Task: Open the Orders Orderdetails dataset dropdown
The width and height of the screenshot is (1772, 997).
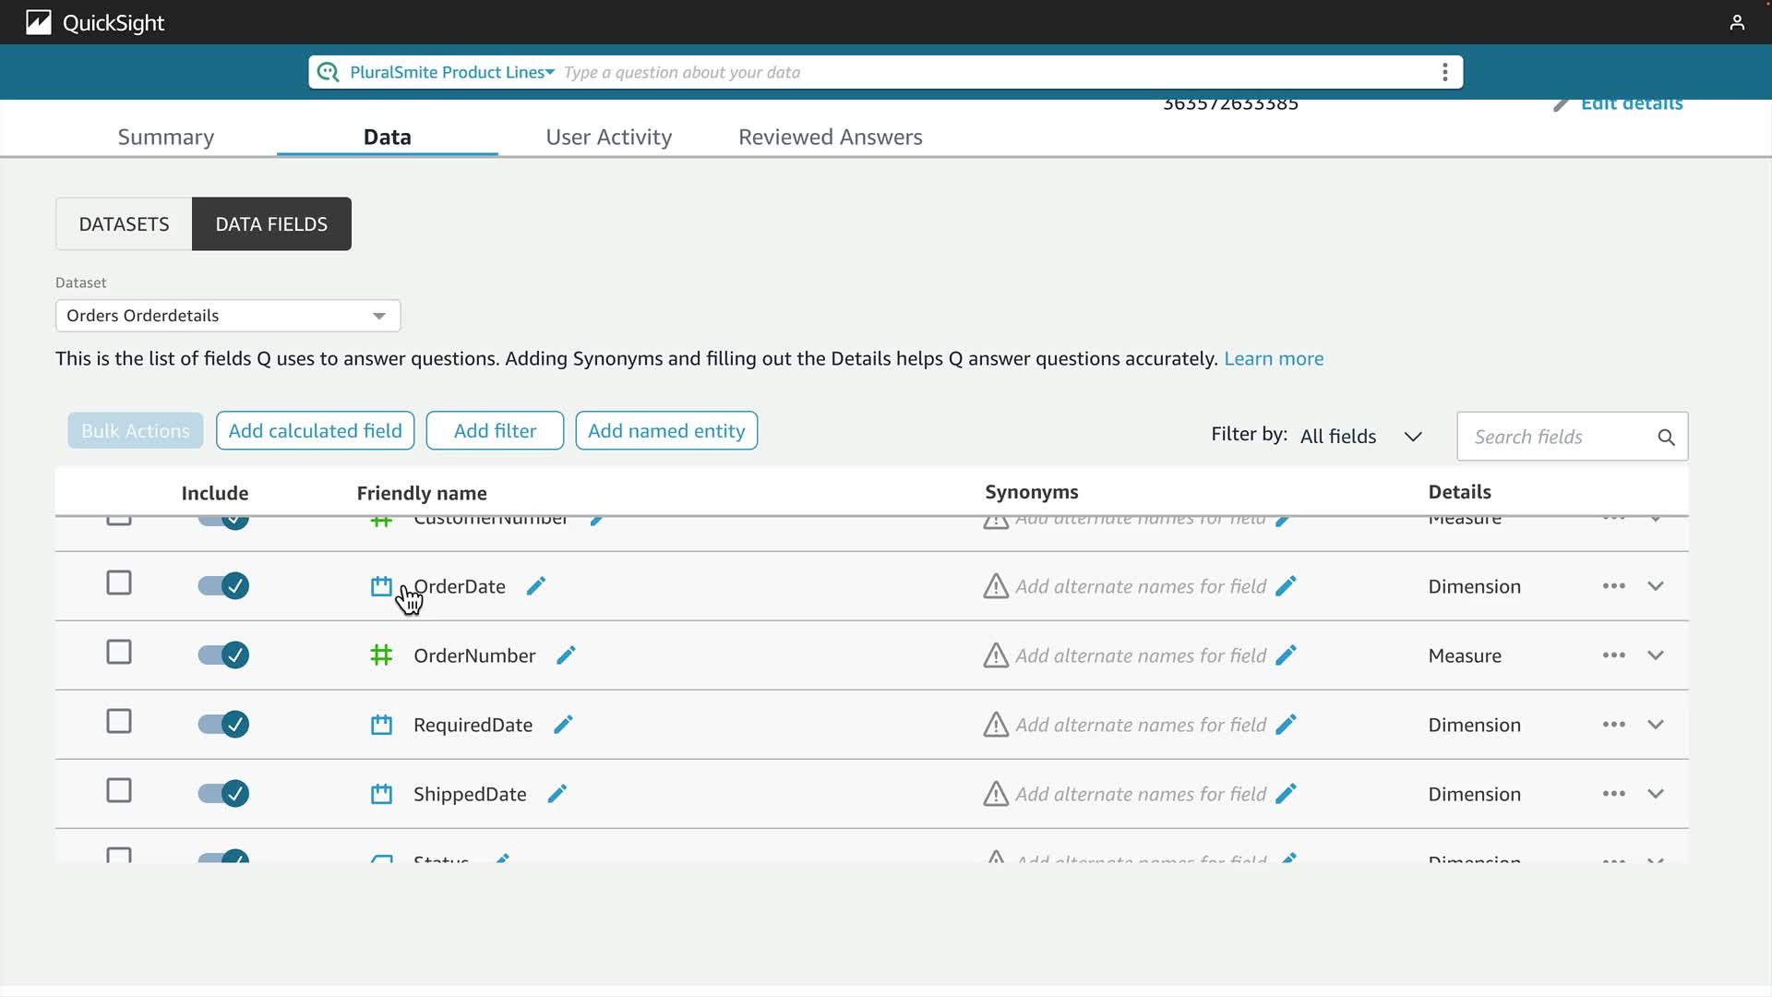Action: pyautogui.click(x=228, y=316)
